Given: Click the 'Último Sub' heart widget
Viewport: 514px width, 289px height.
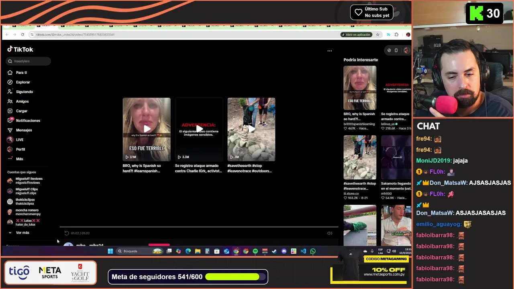Looking at the screenshot, I should click(371, 12).
